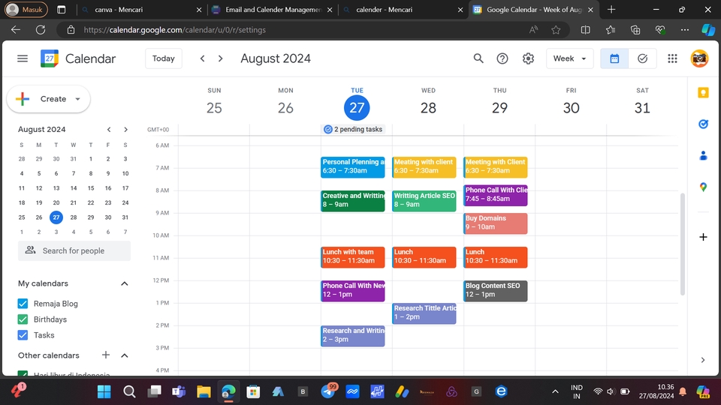Open Research and Writin event Tuesday

coord(353,336)
